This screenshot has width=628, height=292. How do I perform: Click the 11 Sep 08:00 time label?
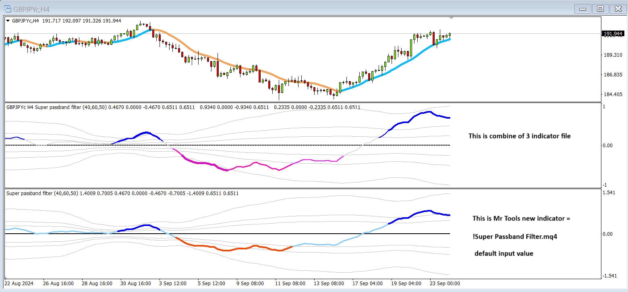[290, 284]
